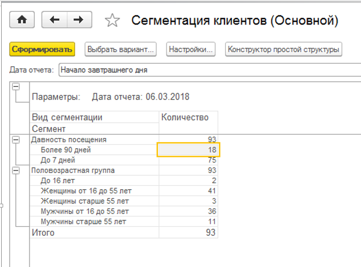The width and height of the screenshot is (361, 267).
Task: Open the Настройки... settings
Action: click(191, 49)
